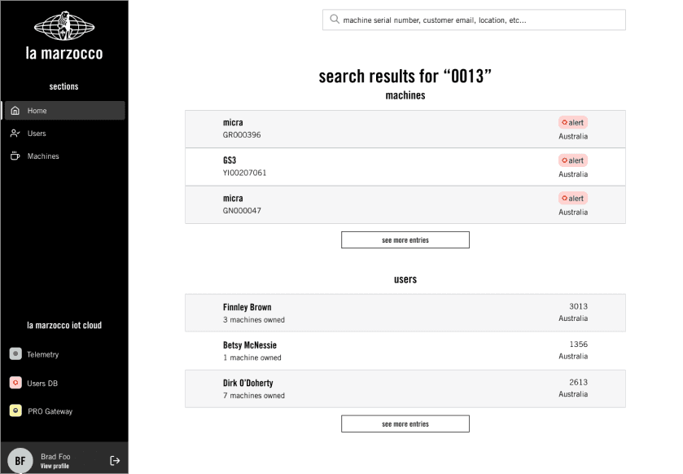This screenshot has width=683, height=474.
Task: Open user Dirk O'Doherty
Action: [405, 388]
